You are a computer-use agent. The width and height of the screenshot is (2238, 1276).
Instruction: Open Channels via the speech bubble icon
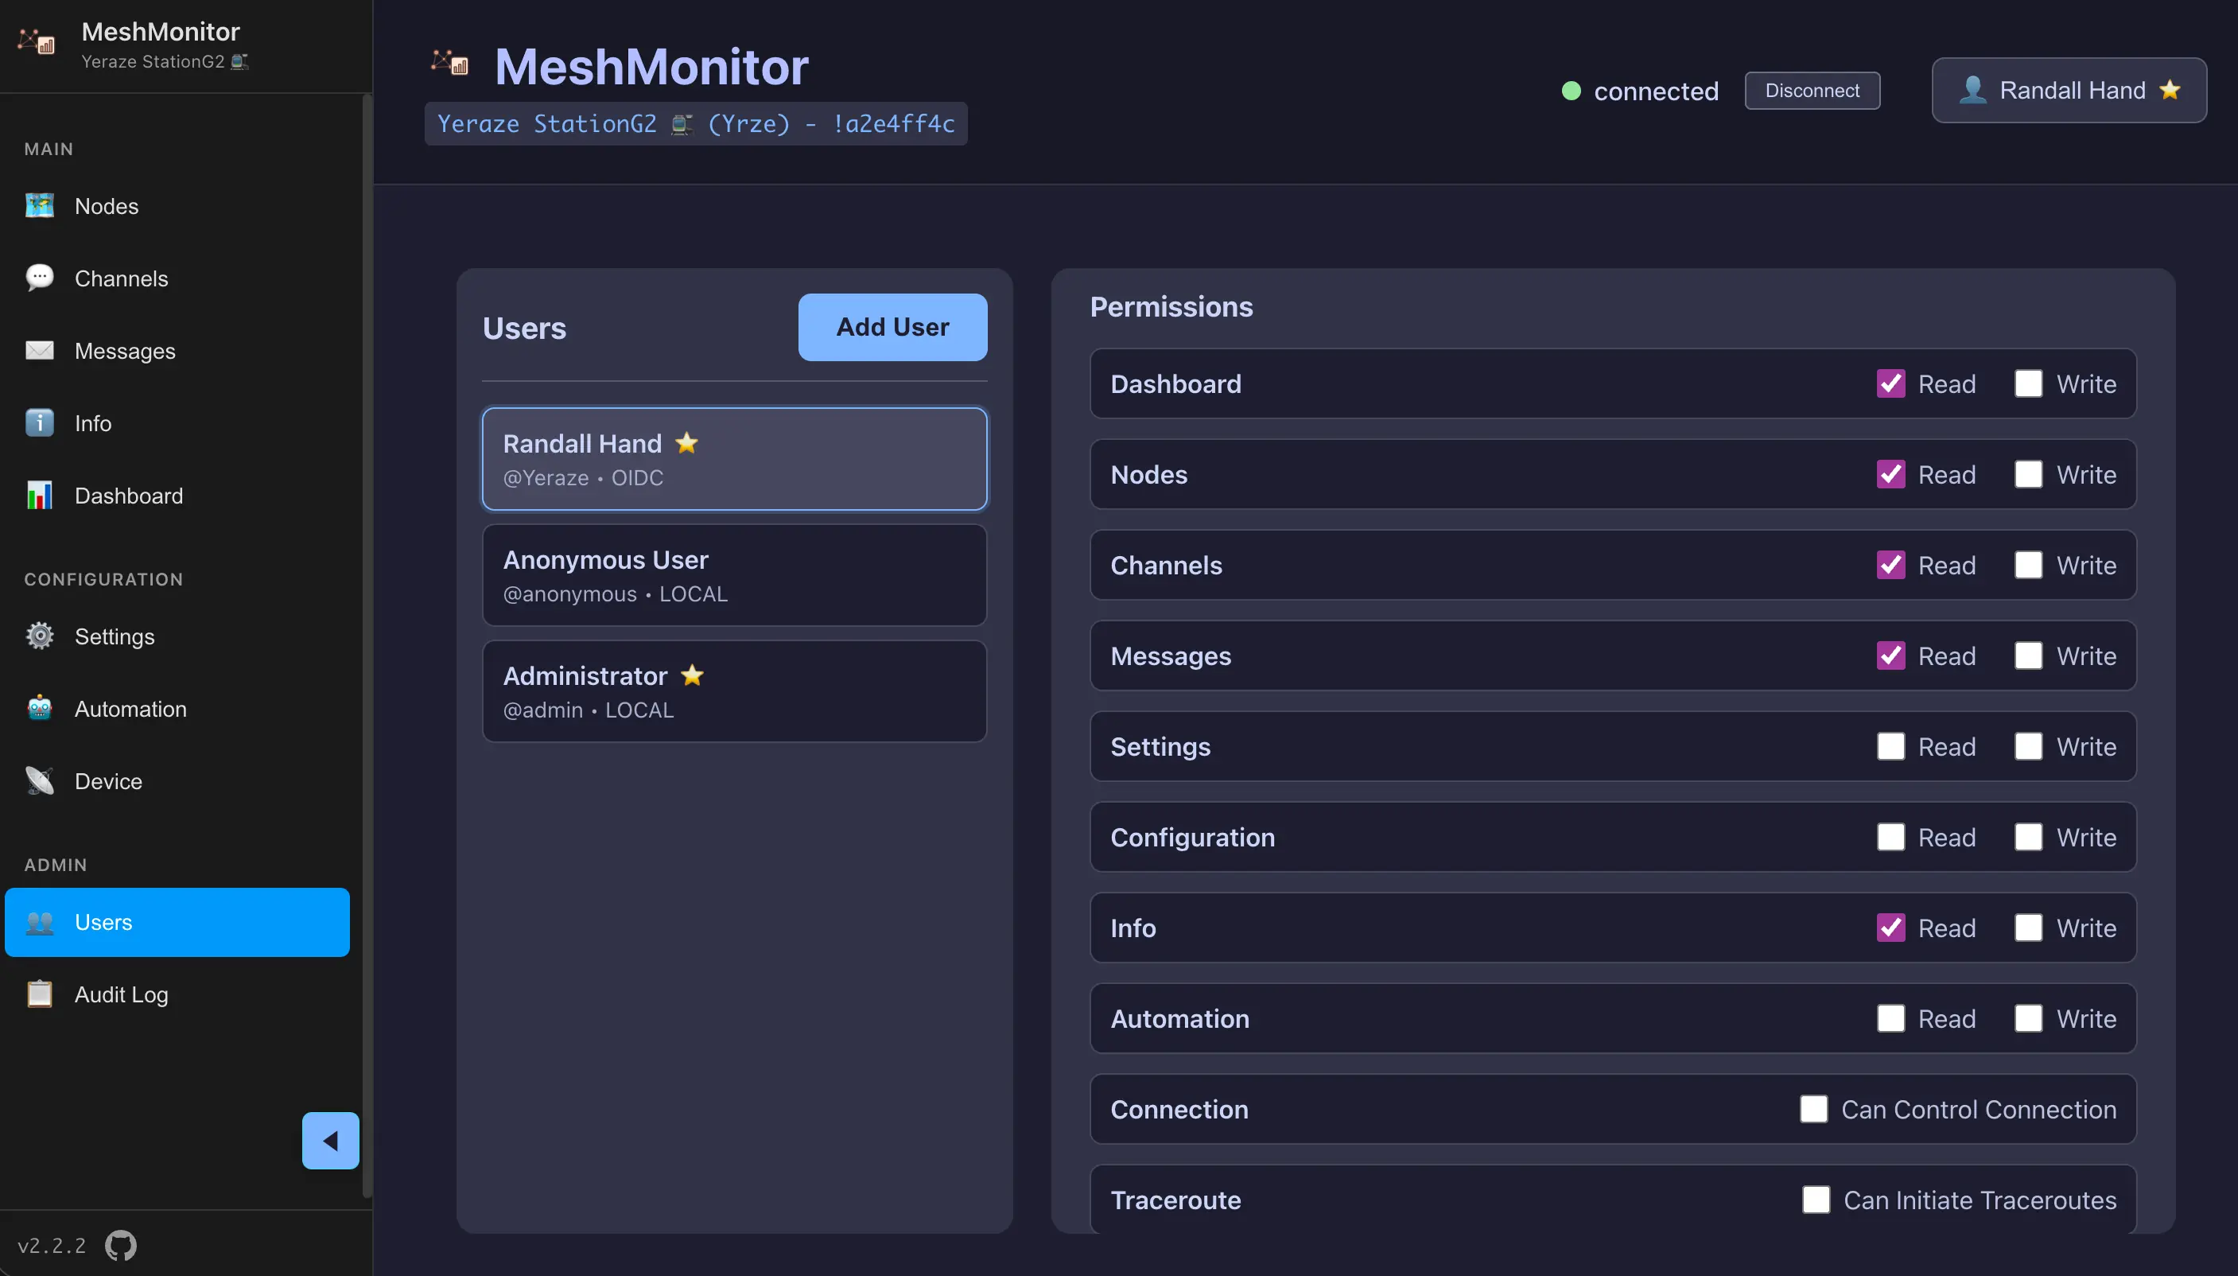pos(38,278)
